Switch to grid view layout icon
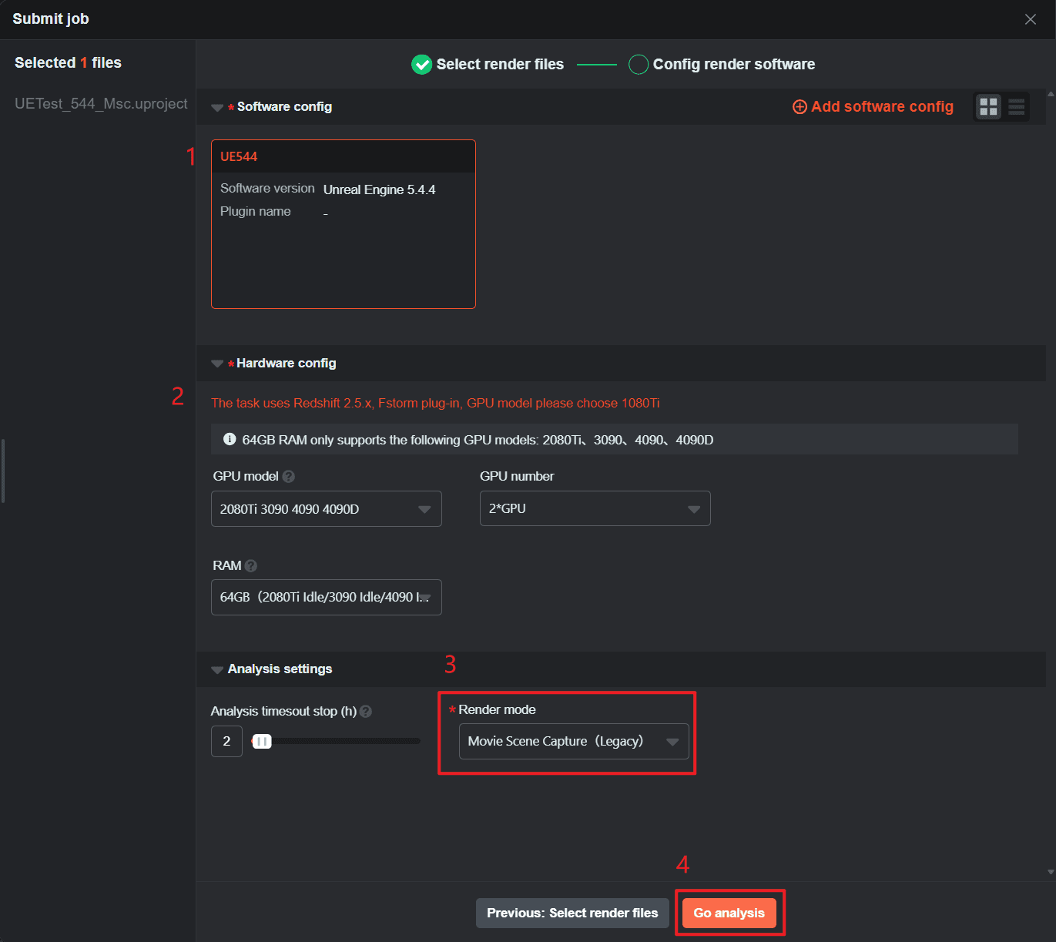1056x942 pixels. (988, 107)
